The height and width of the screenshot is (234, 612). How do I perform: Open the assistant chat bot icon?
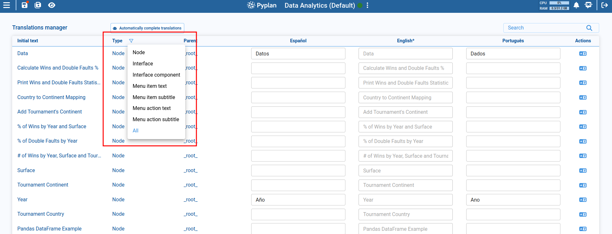(x=588, y=5)
